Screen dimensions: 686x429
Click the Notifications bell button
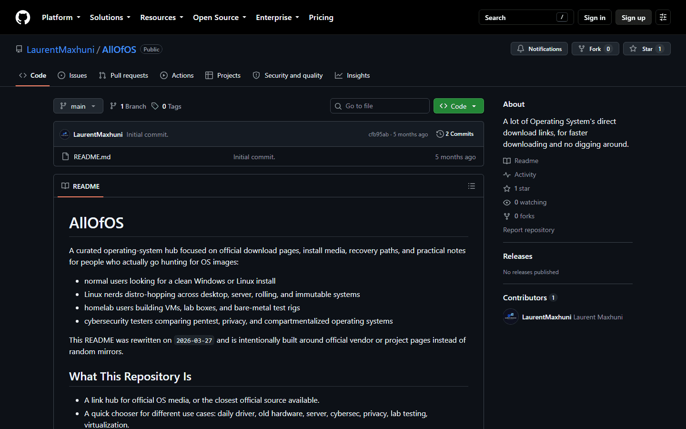click(539, 49)
